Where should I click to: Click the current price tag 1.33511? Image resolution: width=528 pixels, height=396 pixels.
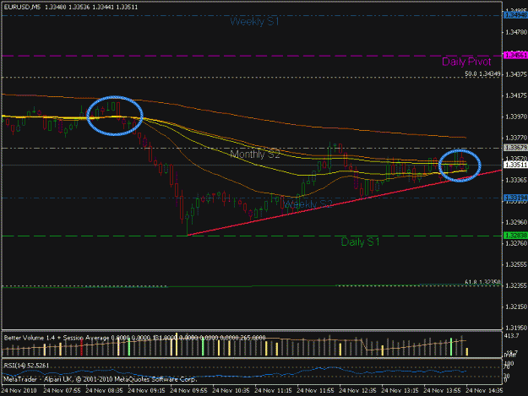point(515,165)
